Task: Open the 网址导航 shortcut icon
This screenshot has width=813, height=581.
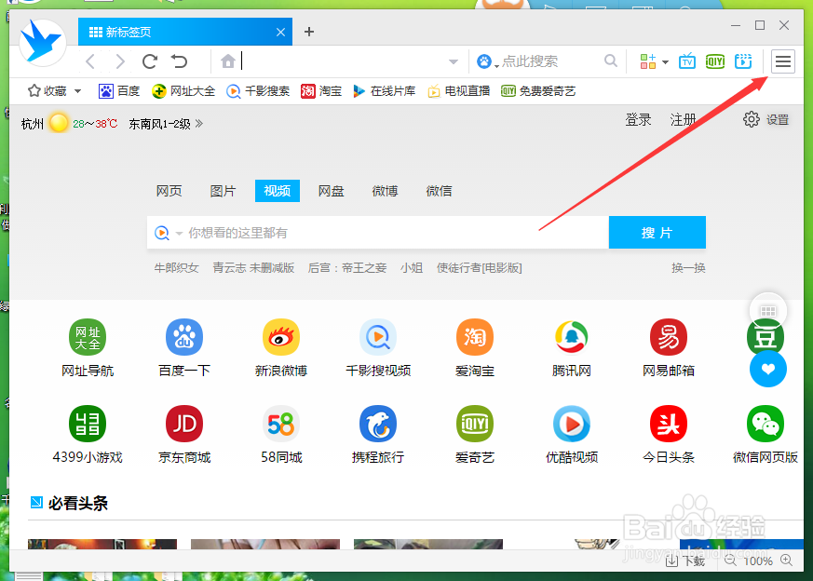Action: coord(88,337)
